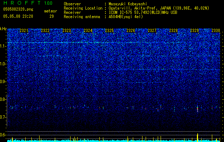Click the 'meteor' label
Image resolution: width=224 pixels, height=142 pixels.
51,11
